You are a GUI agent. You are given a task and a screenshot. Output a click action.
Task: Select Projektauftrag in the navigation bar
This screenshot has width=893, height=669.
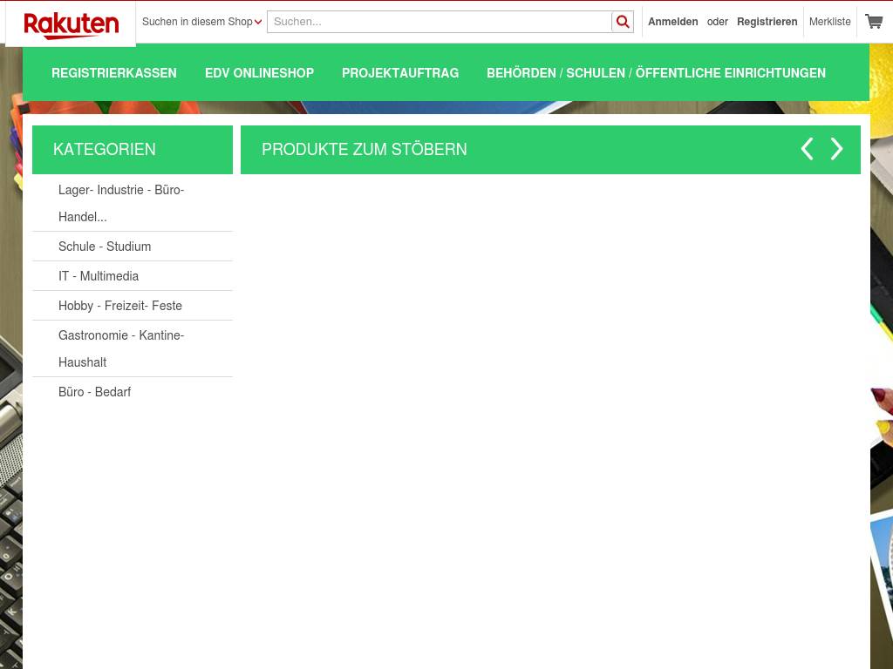pyautogui.click(x=400, y=73)
